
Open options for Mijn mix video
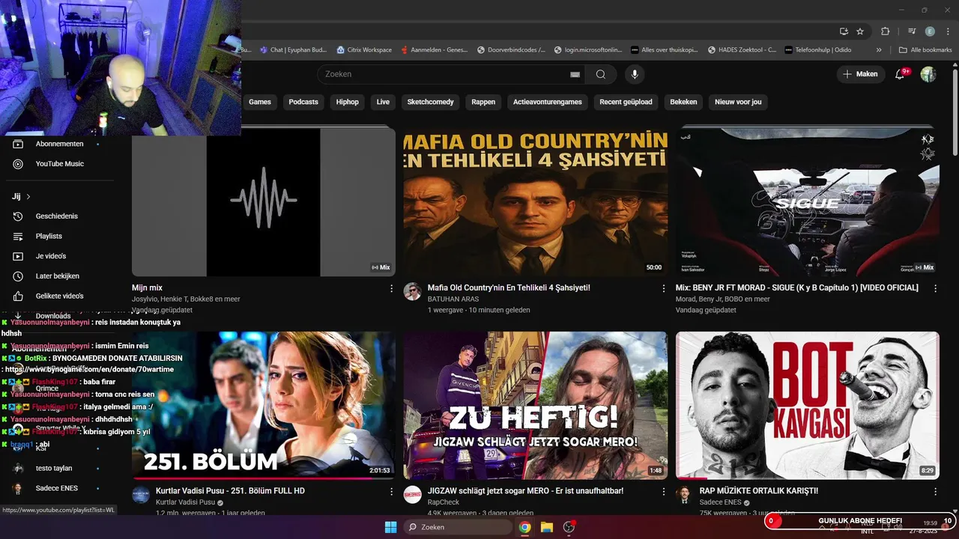[391, 288]
